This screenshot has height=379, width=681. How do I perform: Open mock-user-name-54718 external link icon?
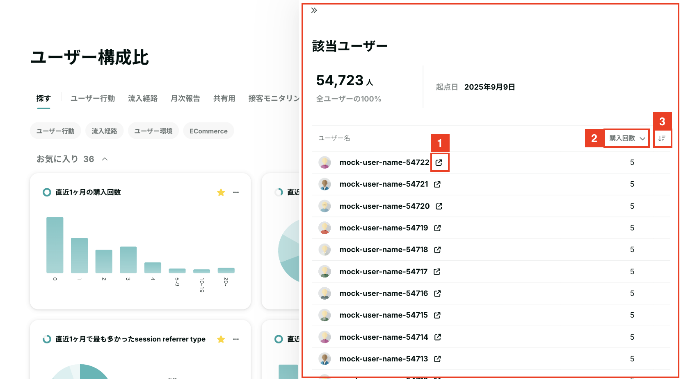437,250
